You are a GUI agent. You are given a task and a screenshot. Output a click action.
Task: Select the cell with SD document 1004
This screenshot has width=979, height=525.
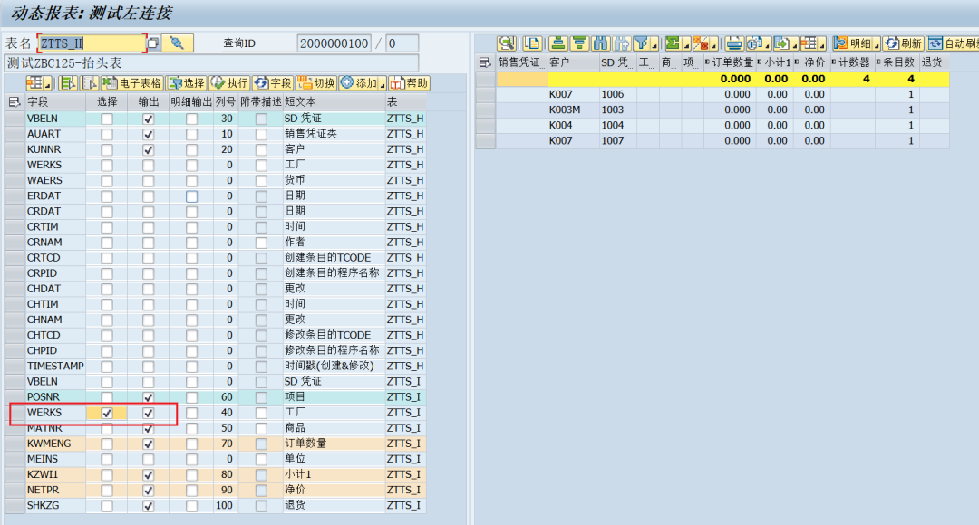coord(617,125)
